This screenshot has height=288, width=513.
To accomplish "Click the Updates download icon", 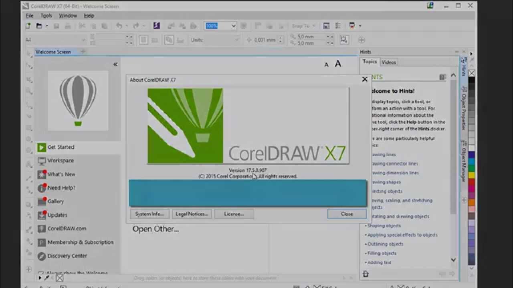I will click(42, 215).
